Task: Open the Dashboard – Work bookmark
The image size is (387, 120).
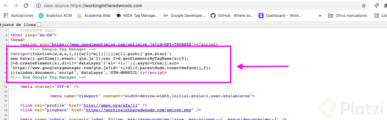Action: tap(280, 15)
